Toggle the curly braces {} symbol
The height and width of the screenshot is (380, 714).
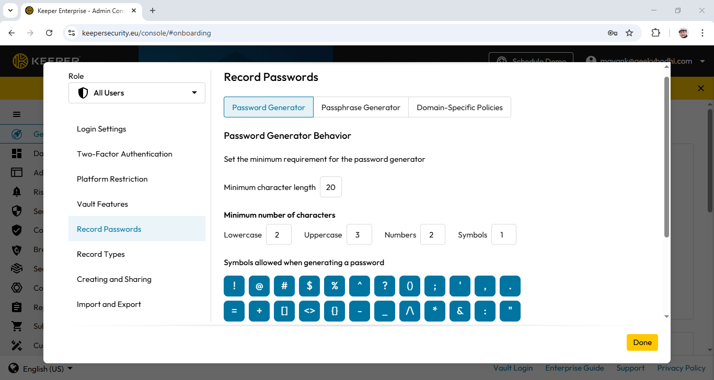pos(335,311)
